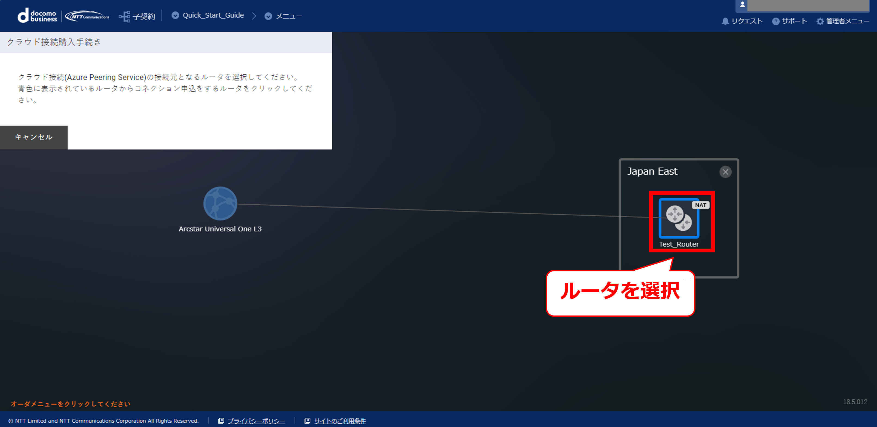877x427 pixels.
Task: Click the キャンセル button
Action: 34,137
